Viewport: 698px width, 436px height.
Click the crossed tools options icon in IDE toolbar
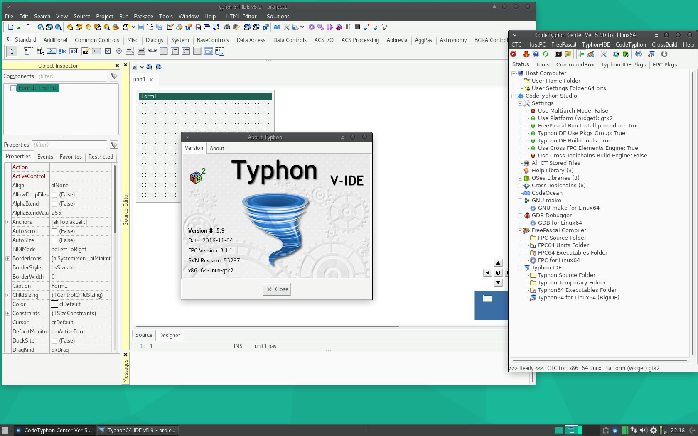[x=286, y=27]
